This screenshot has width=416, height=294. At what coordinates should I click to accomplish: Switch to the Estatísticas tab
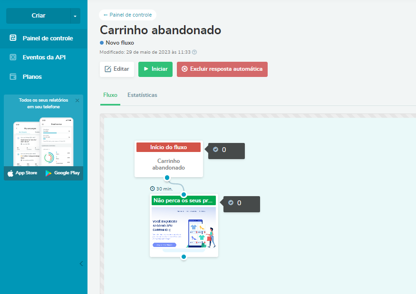point(142,95)
